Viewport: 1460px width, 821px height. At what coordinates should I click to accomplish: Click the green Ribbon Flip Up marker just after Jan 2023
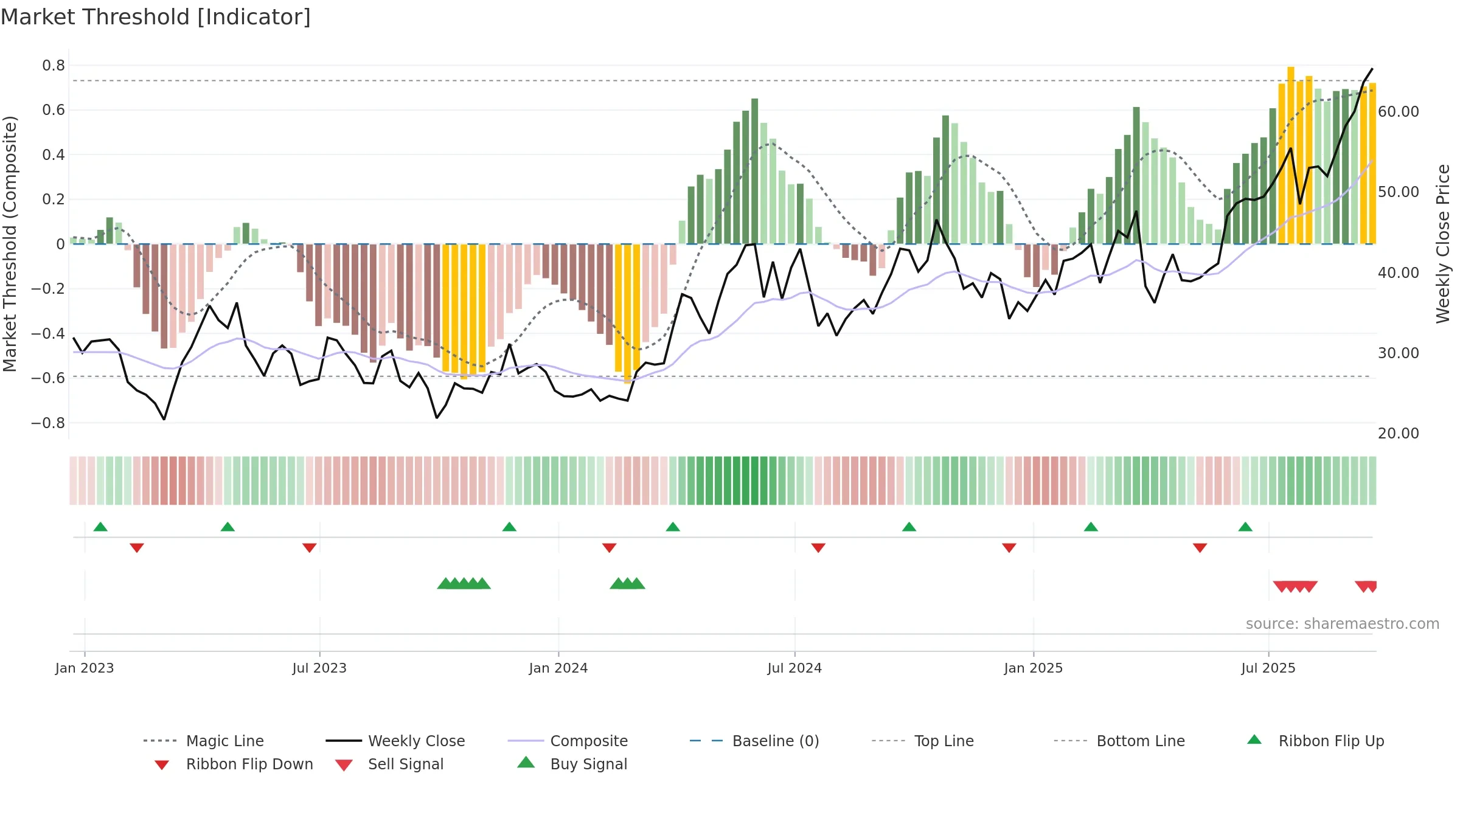click(100, 527)
